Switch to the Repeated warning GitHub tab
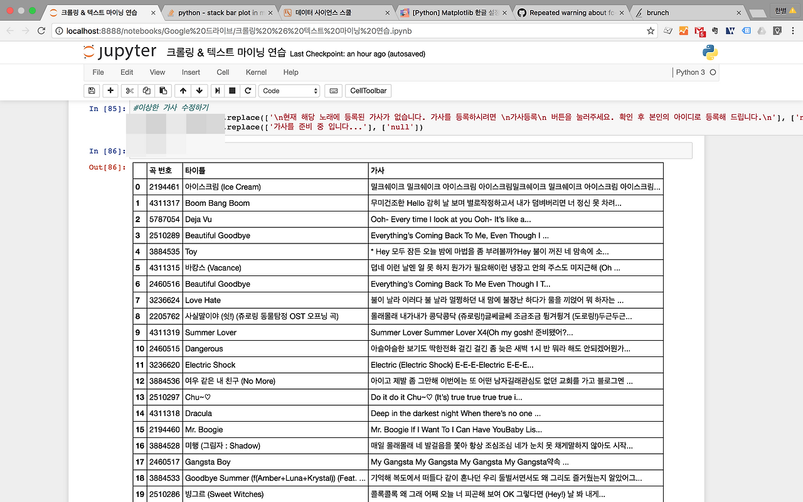 tap(570, 13)
